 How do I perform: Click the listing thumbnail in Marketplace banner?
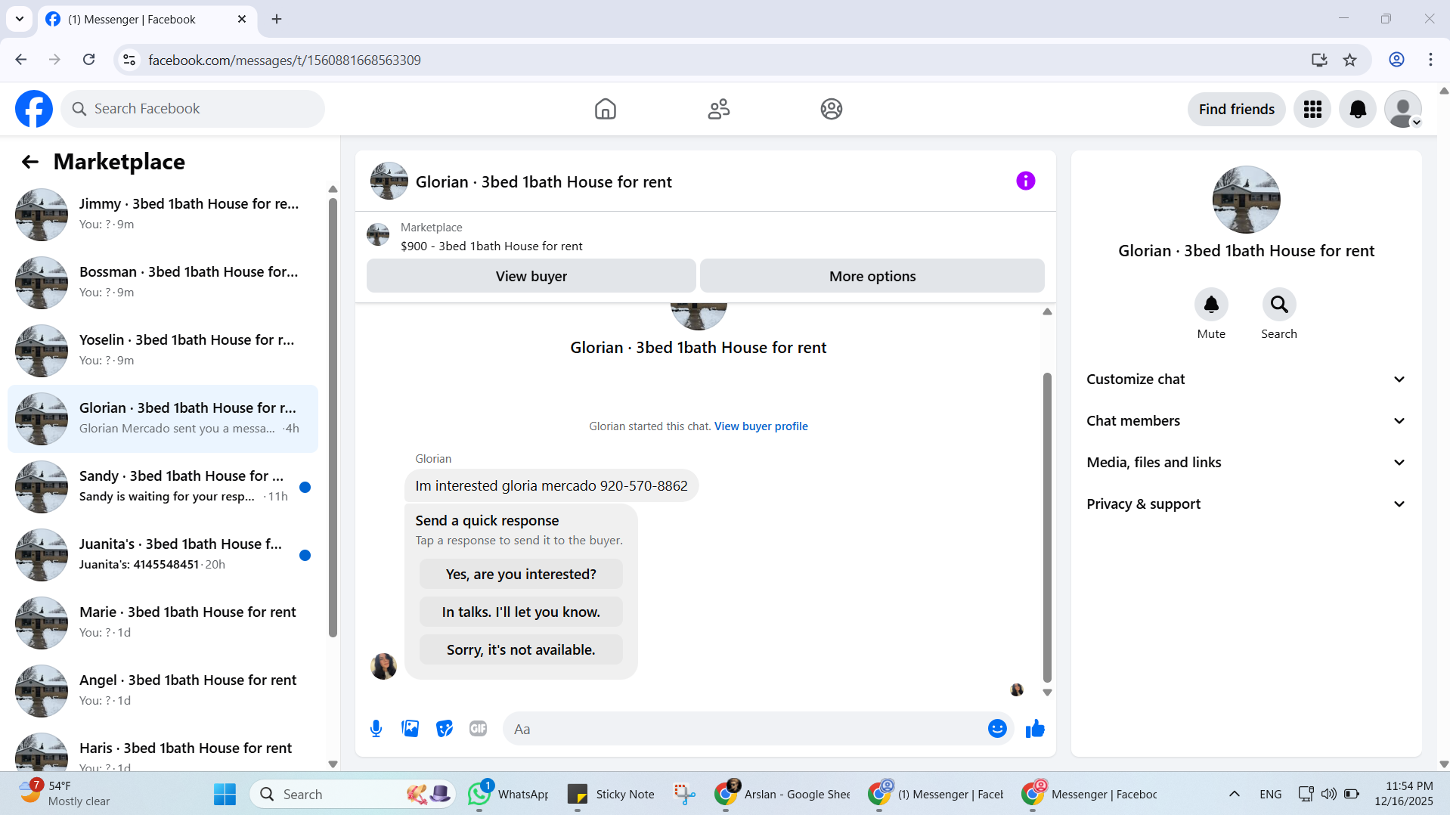378,235
